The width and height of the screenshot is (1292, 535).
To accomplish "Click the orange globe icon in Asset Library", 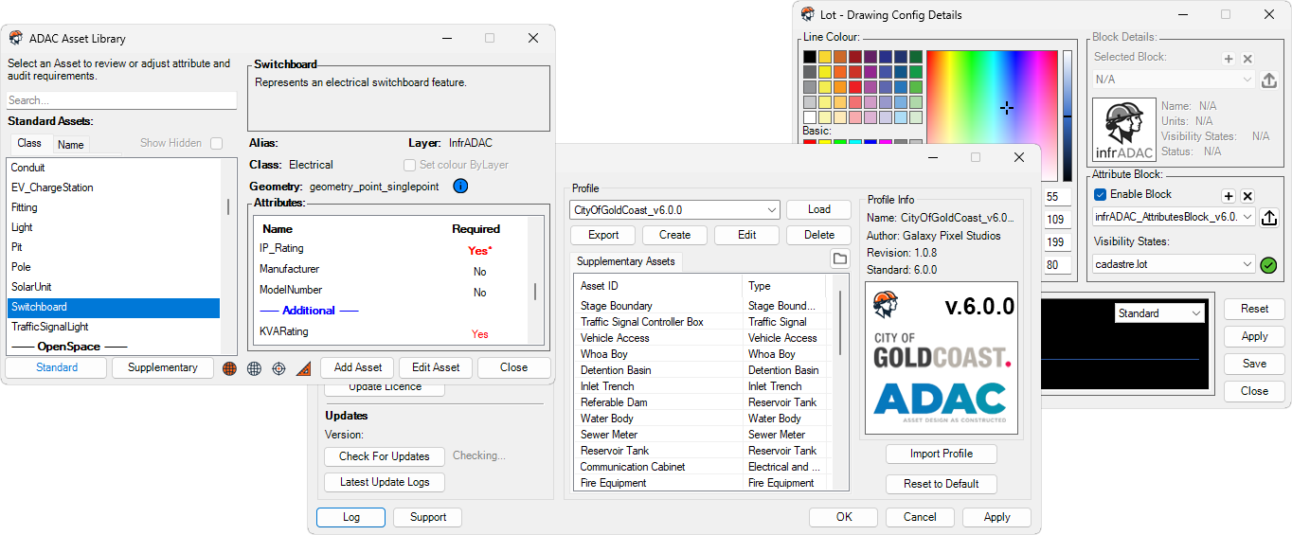I will click(229, 368).
